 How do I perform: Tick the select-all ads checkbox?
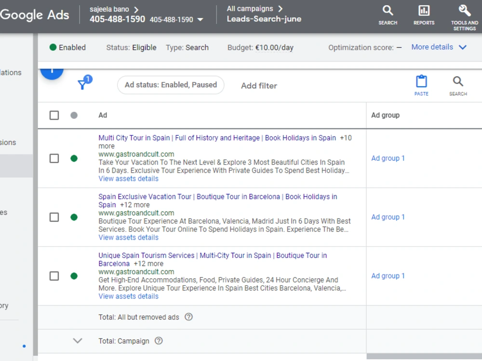click(54, 116)
